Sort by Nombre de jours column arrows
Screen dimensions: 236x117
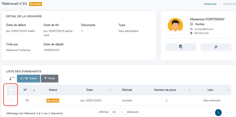(189, 90)
